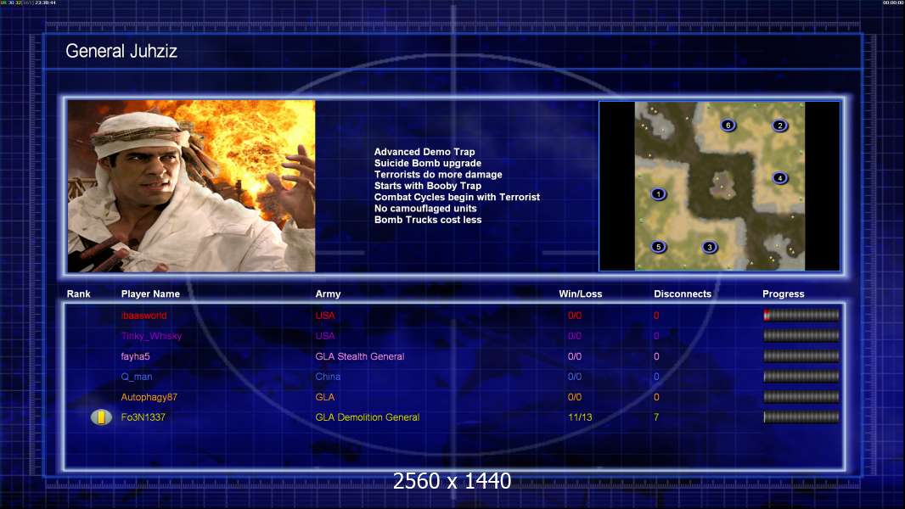Click 'Terrorists do more damage' line
This screenshot has height=509, width=905.
(x=438, y=174)
